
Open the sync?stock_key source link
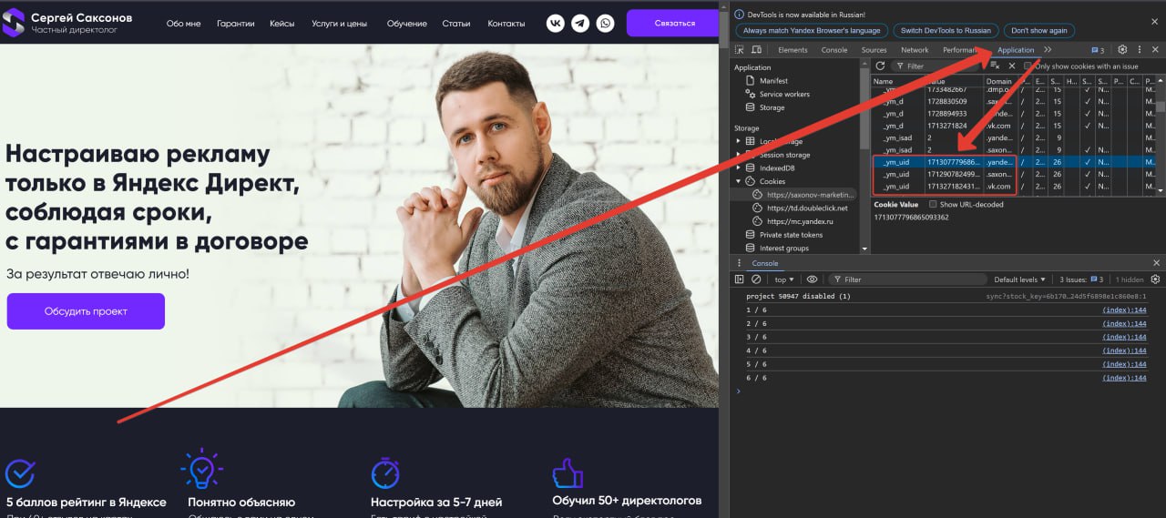coord(1066,297)
